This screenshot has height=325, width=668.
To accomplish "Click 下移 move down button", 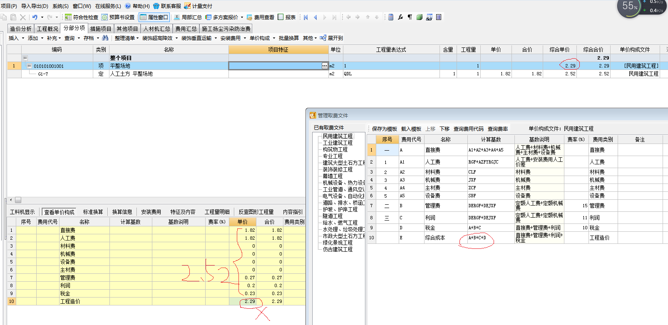I will (445, 129).
